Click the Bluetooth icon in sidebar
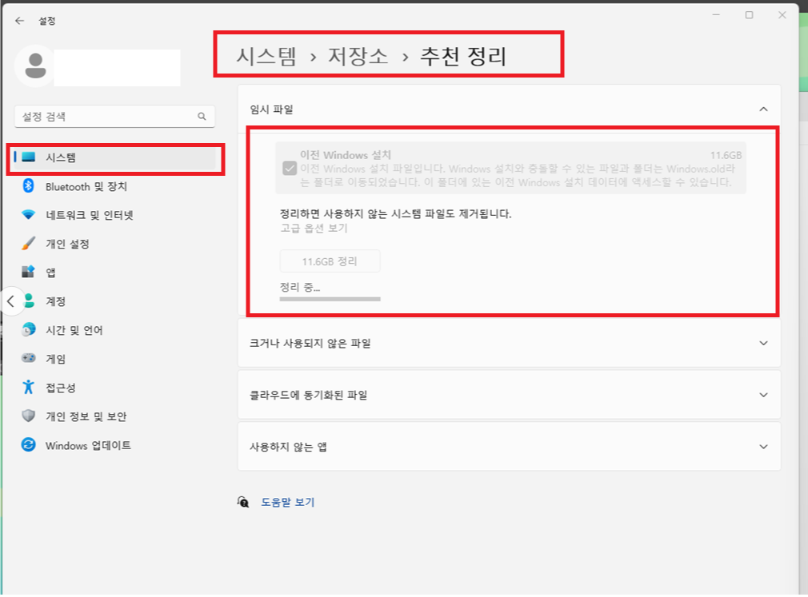The height and width of the screenshot is (597, 808). 28,185
